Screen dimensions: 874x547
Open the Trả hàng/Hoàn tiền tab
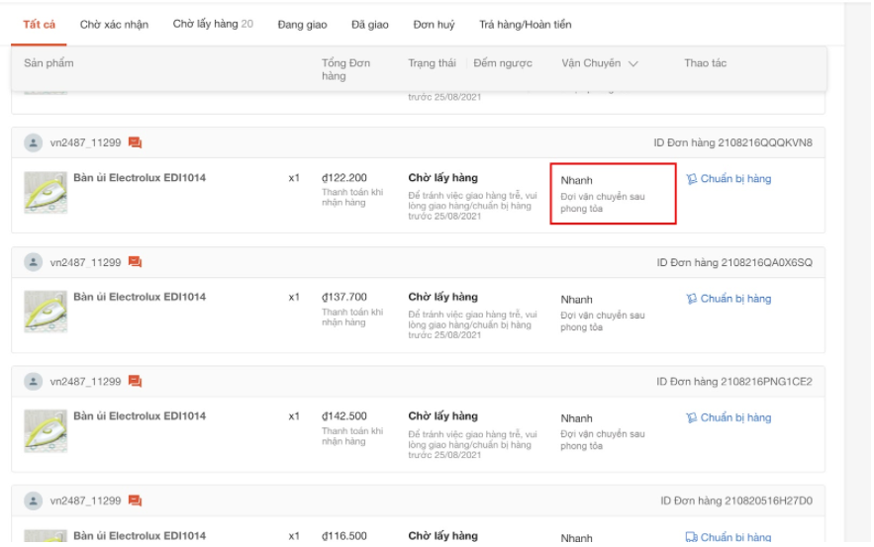[525, 24]
